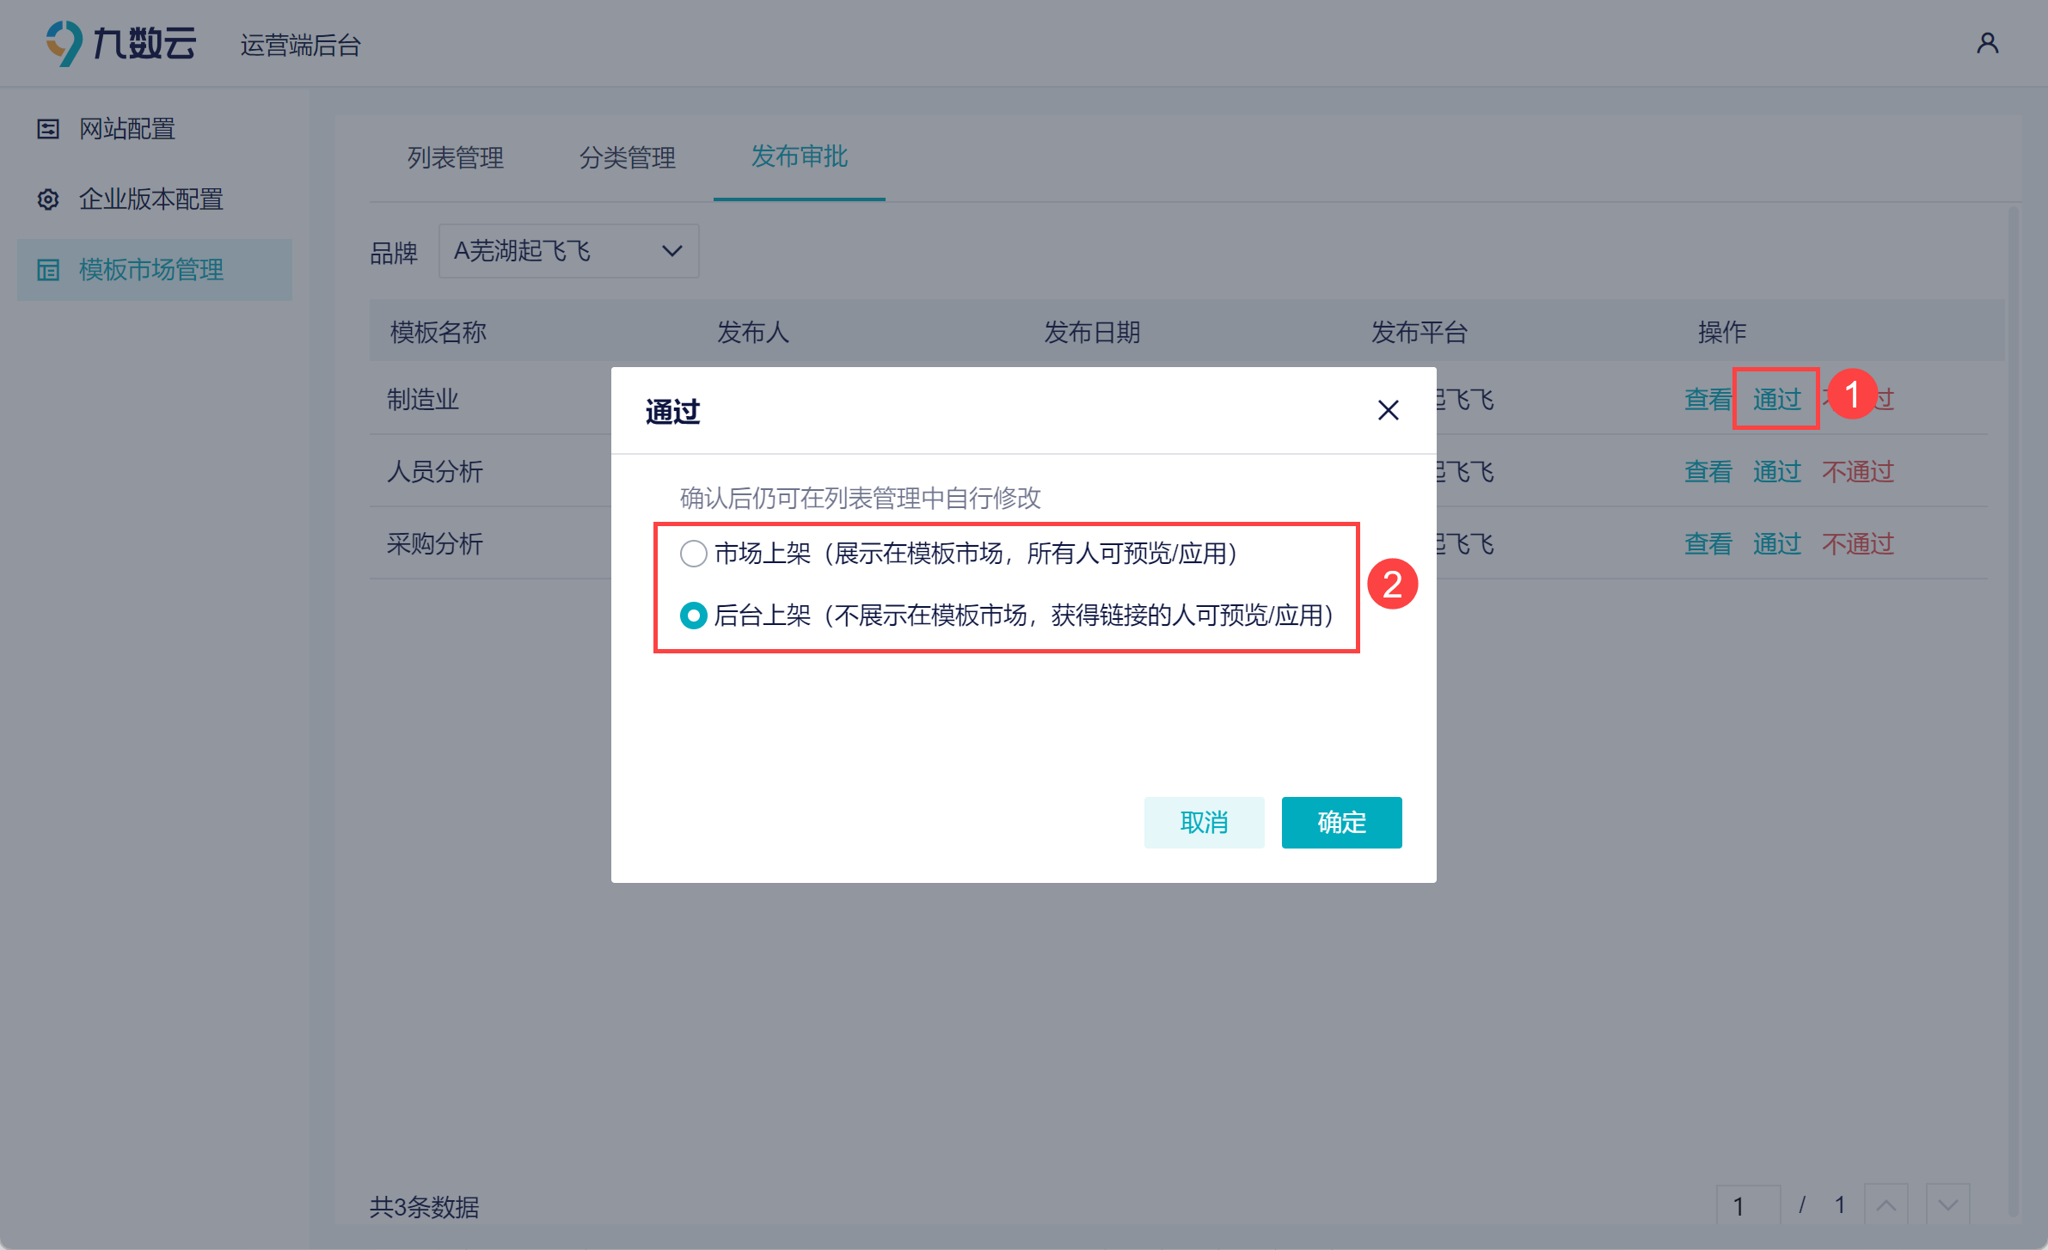Select the 后台上架 radio option
The height and width of the screenshot is (1250, 2048).
click(693, 616)
